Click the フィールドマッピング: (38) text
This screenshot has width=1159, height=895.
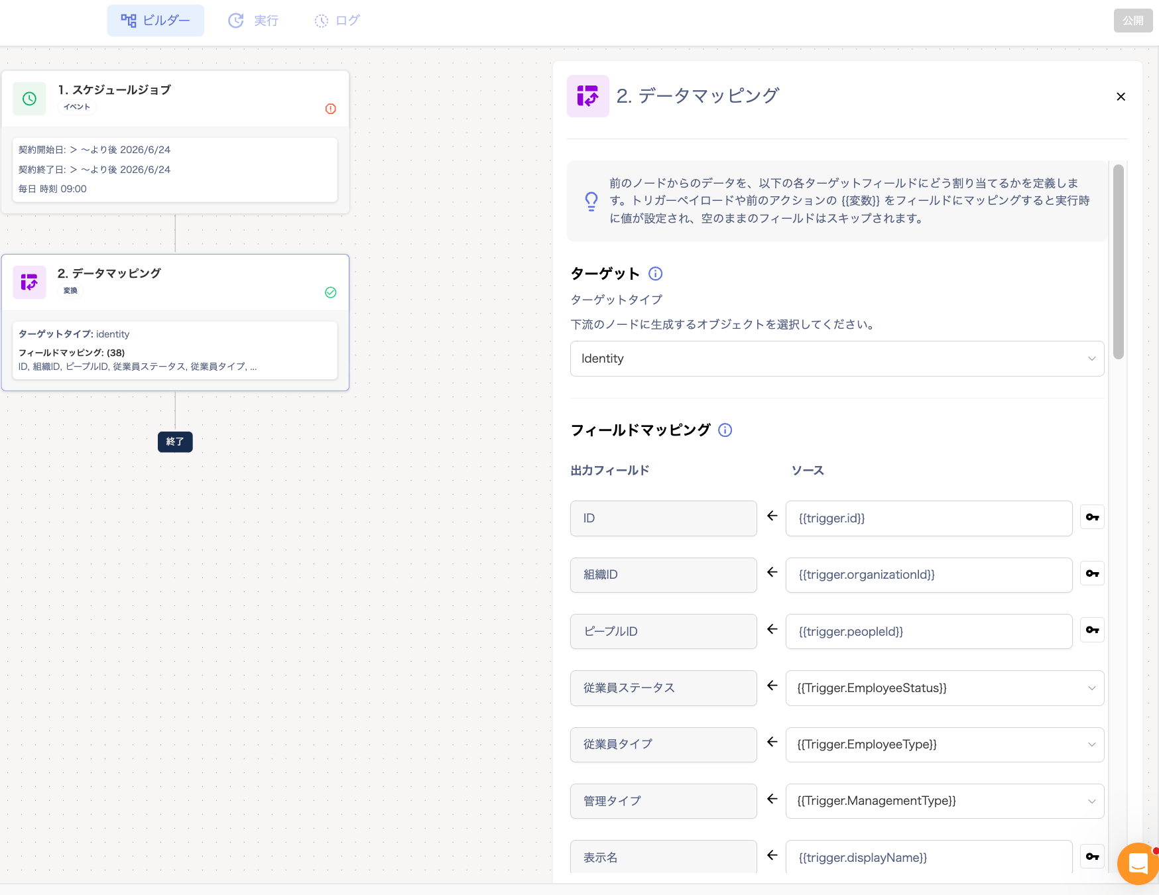click(72, 353)
